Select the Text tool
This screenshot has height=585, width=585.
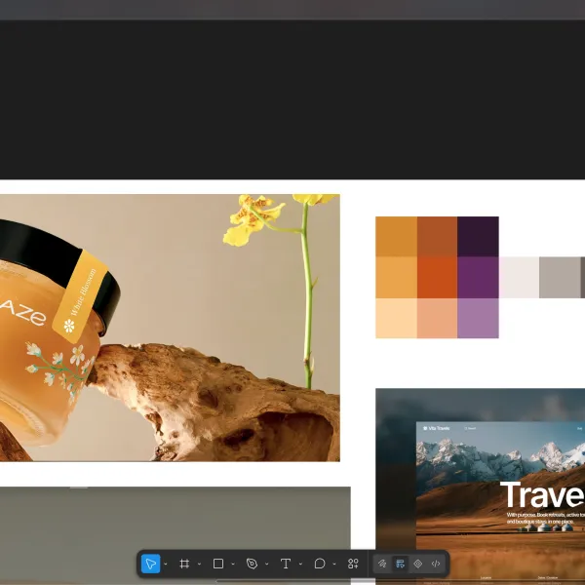(x=286, y=564)
